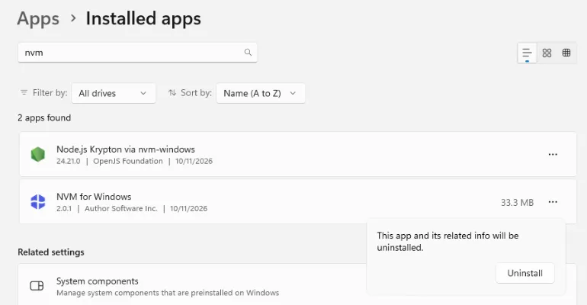Click the filter lines icon
This screenshot has height=305, width=587.
click(x=24, y=92)
